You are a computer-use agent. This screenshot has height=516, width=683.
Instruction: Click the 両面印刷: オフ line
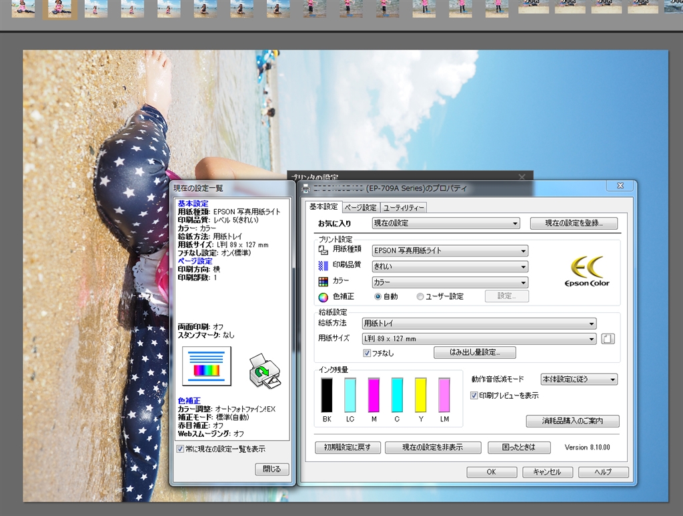coord(200,327)
